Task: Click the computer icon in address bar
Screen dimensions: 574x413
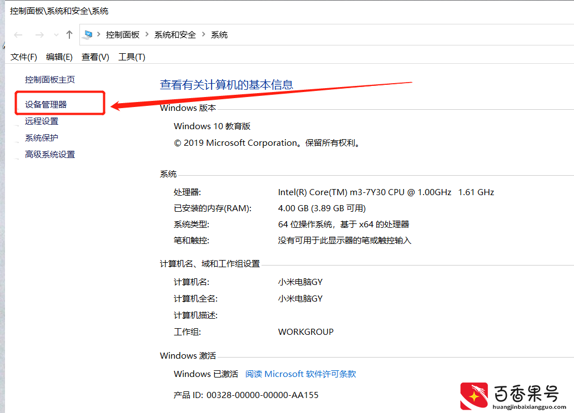Action: point(88,35)
